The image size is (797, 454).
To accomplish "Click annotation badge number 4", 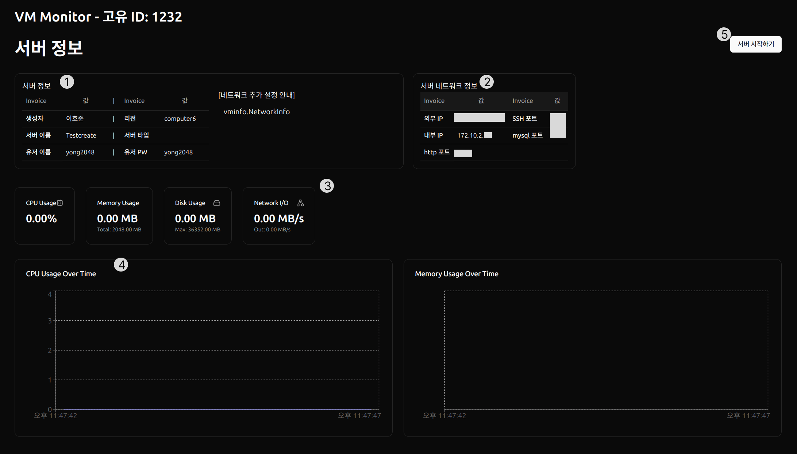I will pos(121,265).
